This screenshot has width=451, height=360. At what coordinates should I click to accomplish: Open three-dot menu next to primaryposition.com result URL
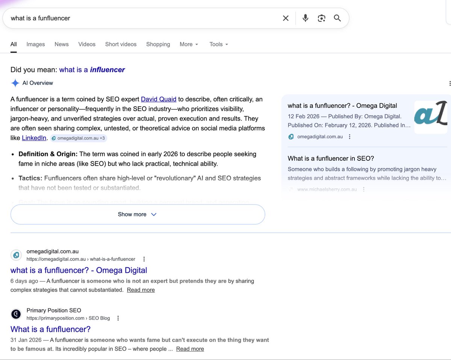coord(118,318)
